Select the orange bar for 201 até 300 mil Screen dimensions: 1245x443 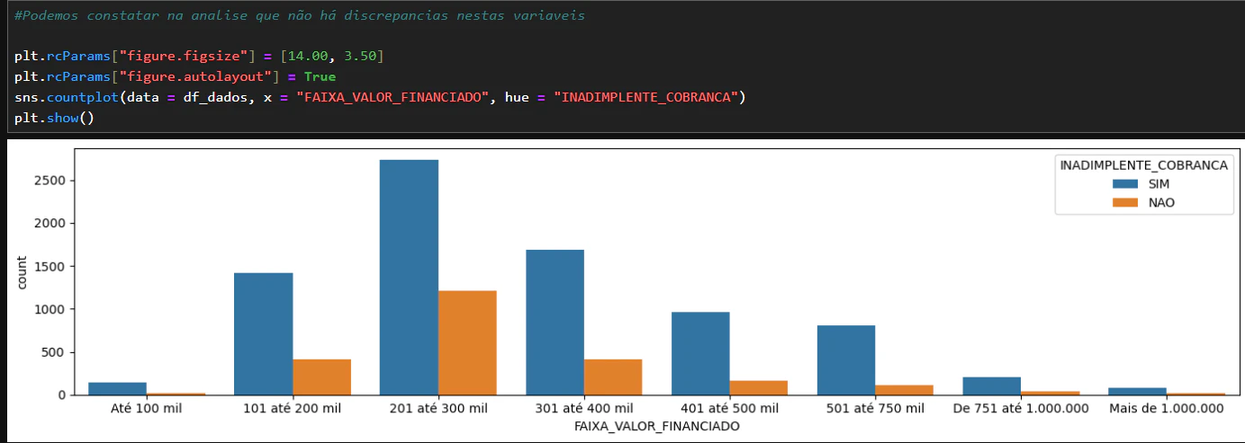coord(467,342)
